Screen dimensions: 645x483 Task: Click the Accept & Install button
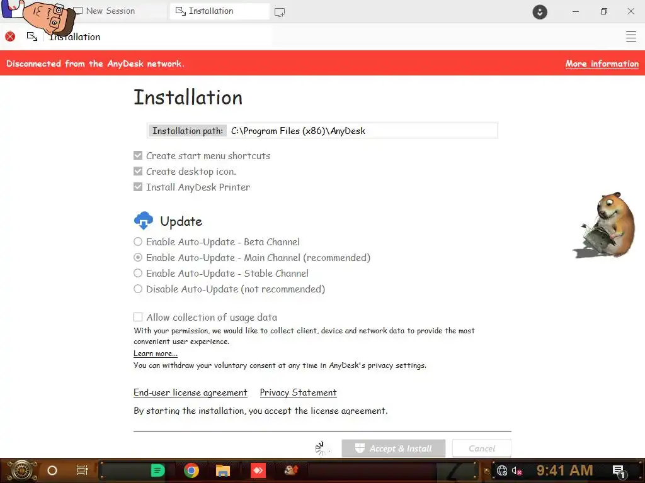(x=393, y=448)
